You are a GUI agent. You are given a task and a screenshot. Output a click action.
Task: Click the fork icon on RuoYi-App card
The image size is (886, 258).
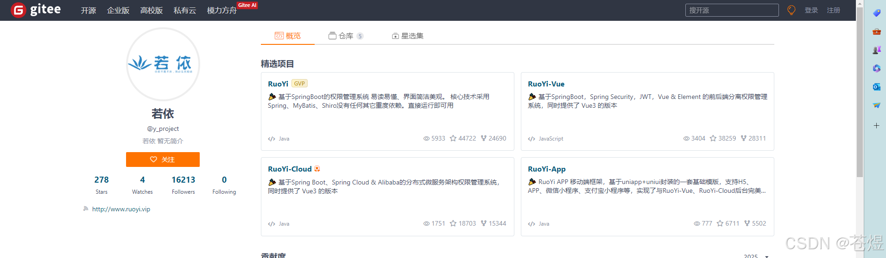click(747, 223)
